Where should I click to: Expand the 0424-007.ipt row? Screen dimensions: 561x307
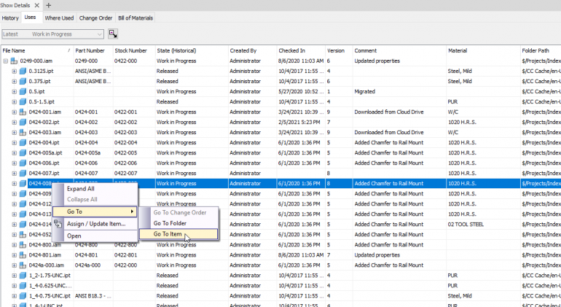[x=15, y=173]
